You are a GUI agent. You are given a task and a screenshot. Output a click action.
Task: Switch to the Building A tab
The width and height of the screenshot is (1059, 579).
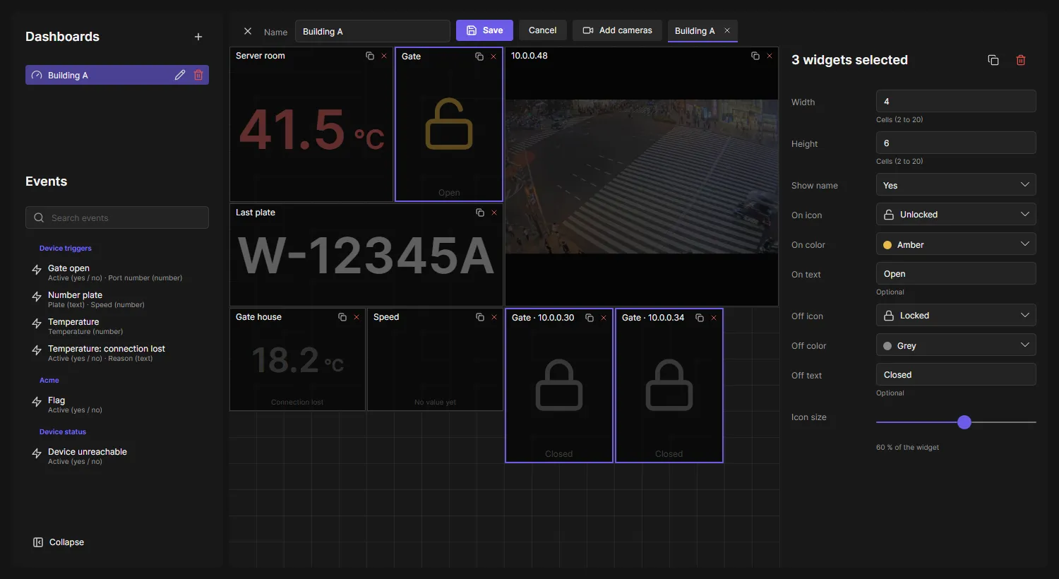click(694, 31)
